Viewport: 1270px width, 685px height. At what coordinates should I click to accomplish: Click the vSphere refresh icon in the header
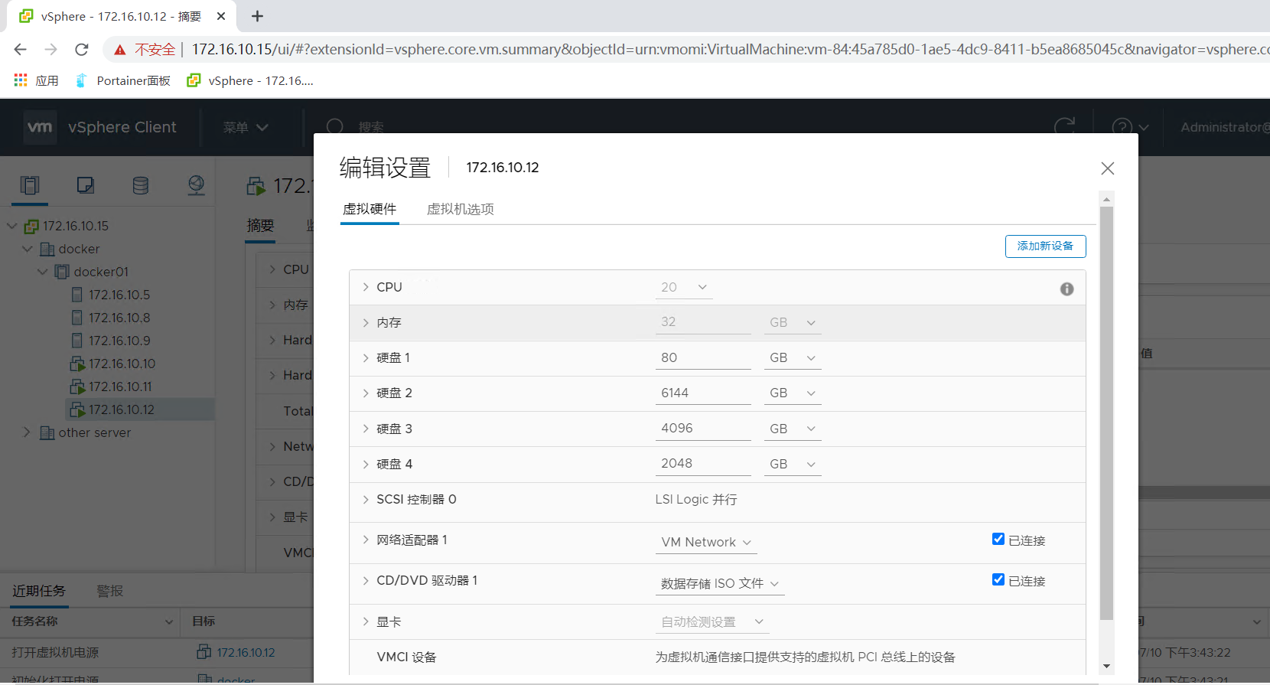click(1064, 127)
